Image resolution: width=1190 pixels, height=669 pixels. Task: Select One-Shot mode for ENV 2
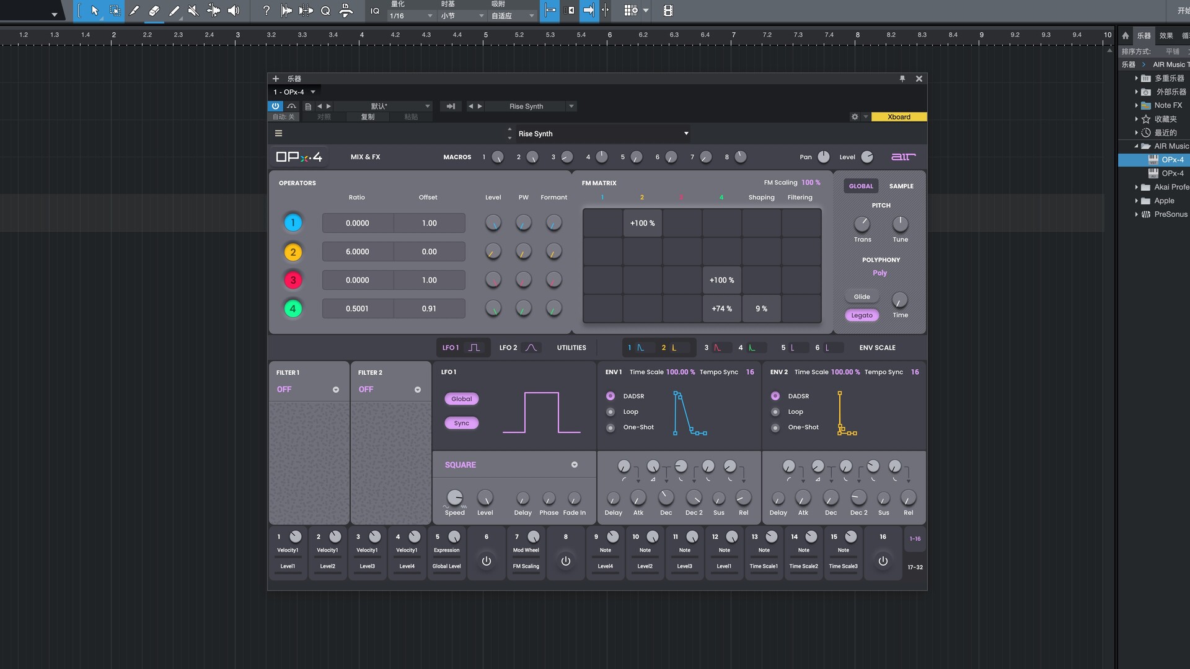(775, 427)
